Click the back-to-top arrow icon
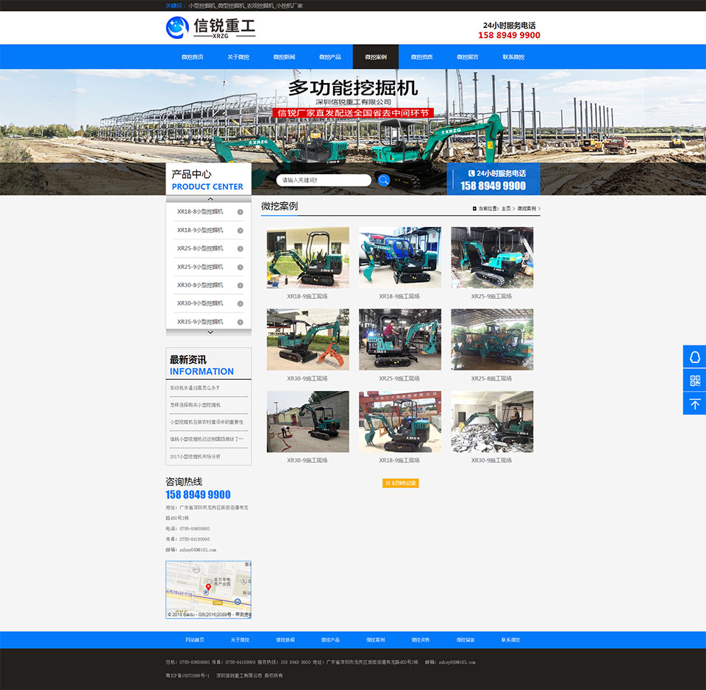This screenshot has width=706, height=690. click(695, 404)
